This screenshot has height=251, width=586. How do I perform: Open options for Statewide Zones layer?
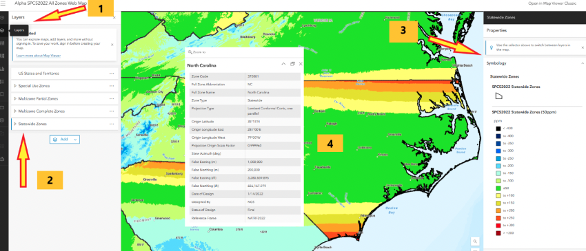tap(112, 124)
